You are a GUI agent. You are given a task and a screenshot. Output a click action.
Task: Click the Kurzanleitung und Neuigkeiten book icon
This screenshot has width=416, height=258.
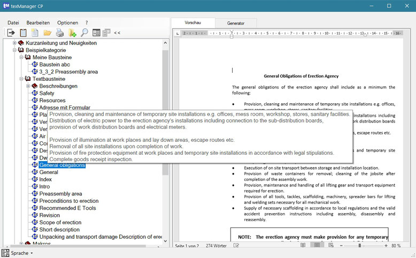(x=21, y=43)
